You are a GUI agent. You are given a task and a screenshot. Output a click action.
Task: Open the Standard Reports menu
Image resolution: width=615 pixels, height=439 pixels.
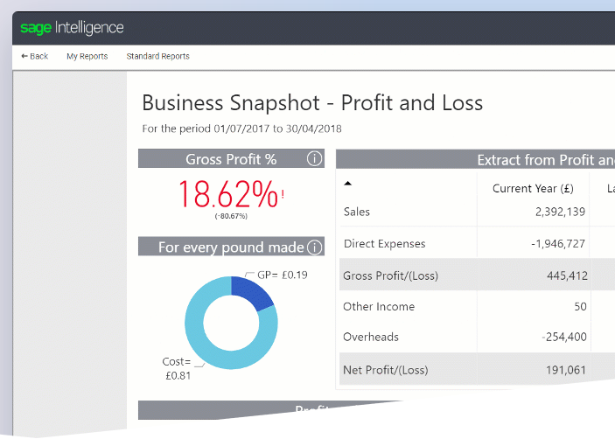pyautogui.click(x=157, y=57)
